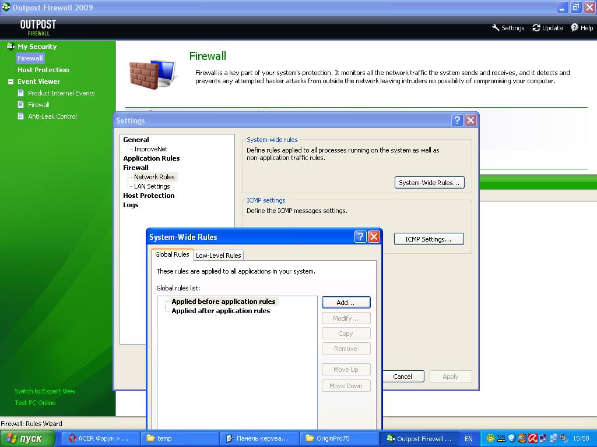Select General in Settings tree
The width and height of the screenshot is (597, 447).
[x=136, y=140]
